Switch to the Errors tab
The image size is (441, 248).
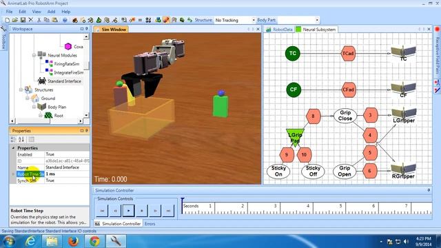(x=150, y=224)
